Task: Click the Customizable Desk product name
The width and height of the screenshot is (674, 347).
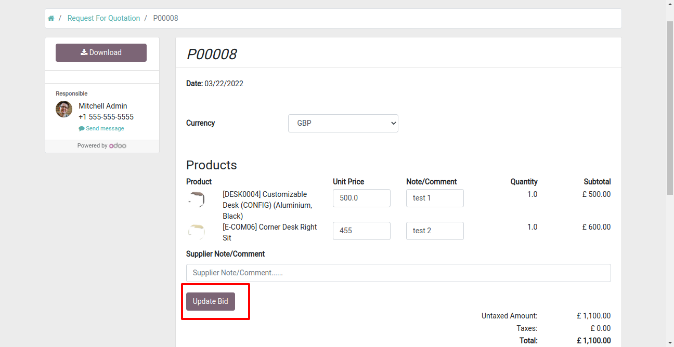Action: pyautogui.click(x=267, y=205)
